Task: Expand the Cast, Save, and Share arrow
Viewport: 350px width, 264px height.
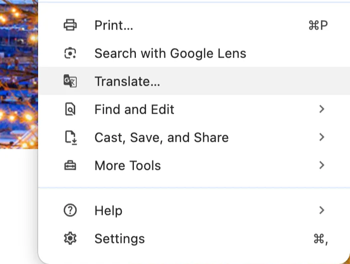Action: coord(322,137)
